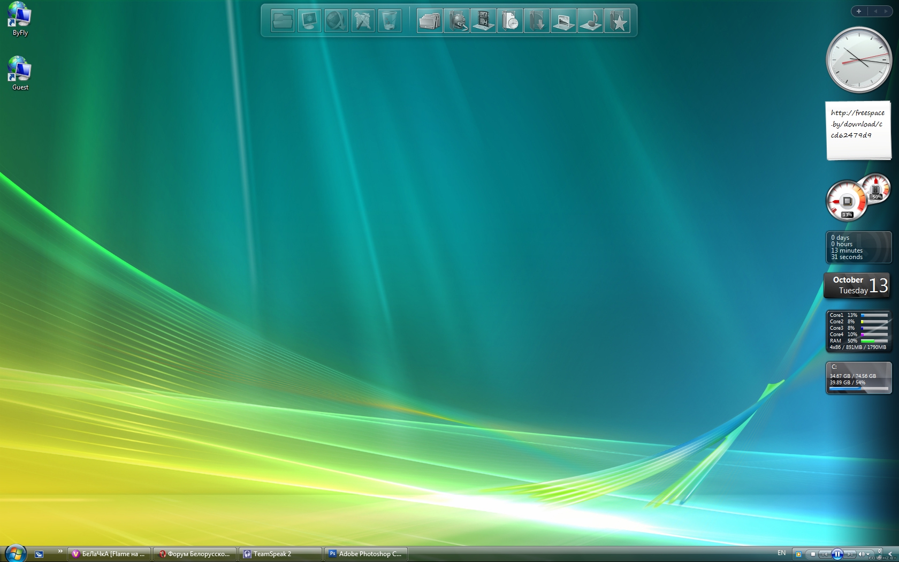899x562 pixels.
Task: Open the music folder with note icon
Action: tap(590, 21)
